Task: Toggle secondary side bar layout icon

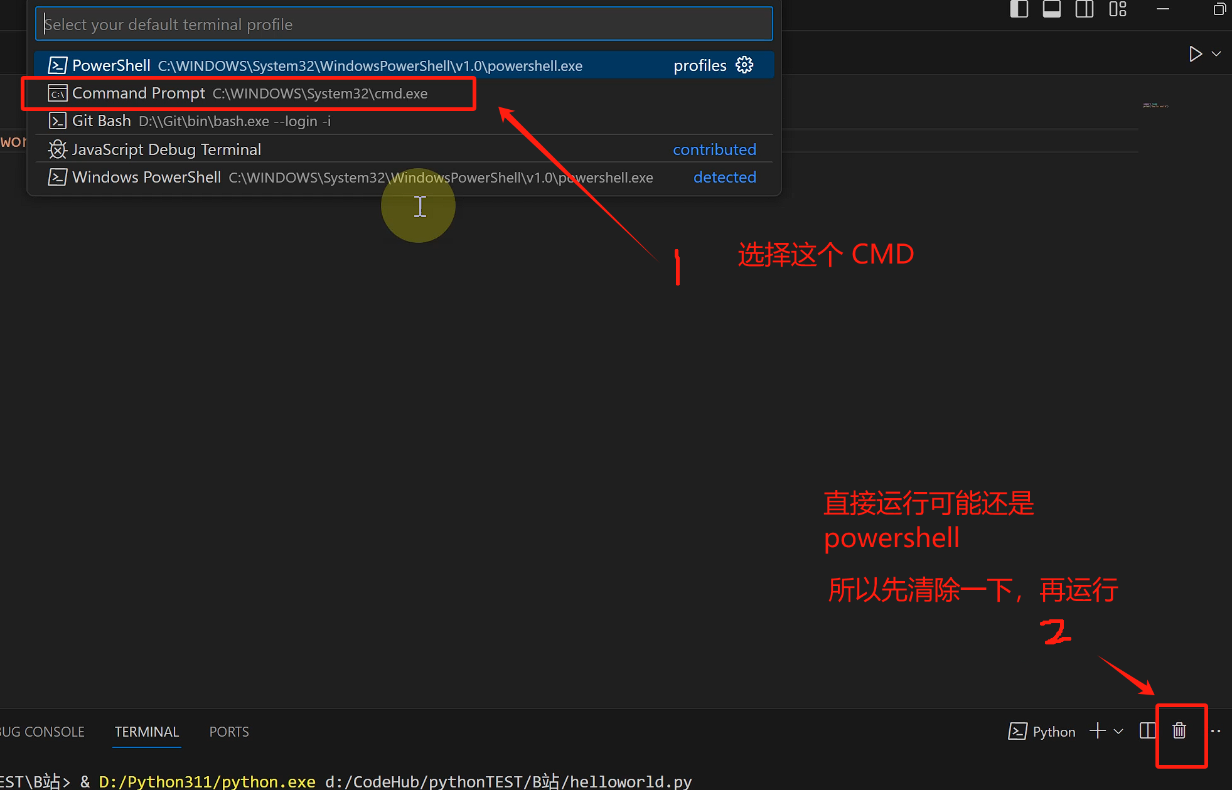Action: tap(1085, 9)
